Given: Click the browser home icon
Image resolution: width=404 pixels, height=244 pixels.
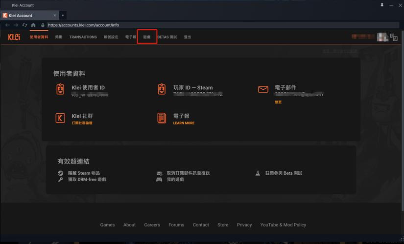Looking at the screenshot, I should (x=33, y=25).
